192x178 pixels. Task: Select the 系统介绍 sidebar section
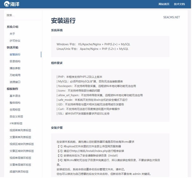(12, 27)
